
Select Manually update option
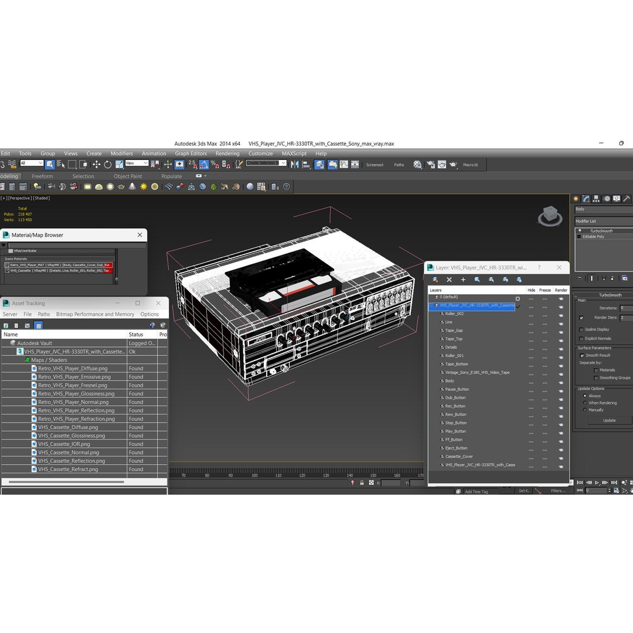[x=584, y=410]
